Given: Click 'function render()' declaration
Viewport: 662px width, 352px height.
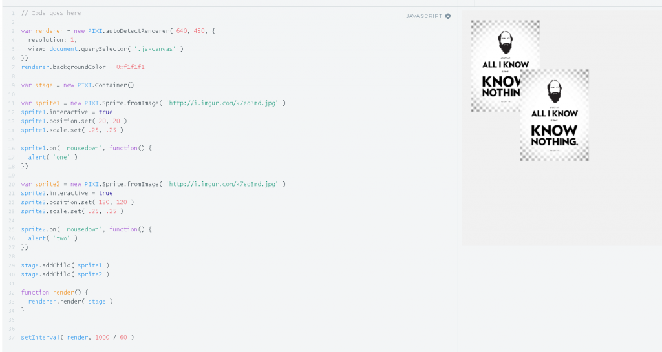Looking at the screenshot, I should (x=55, y=292).
